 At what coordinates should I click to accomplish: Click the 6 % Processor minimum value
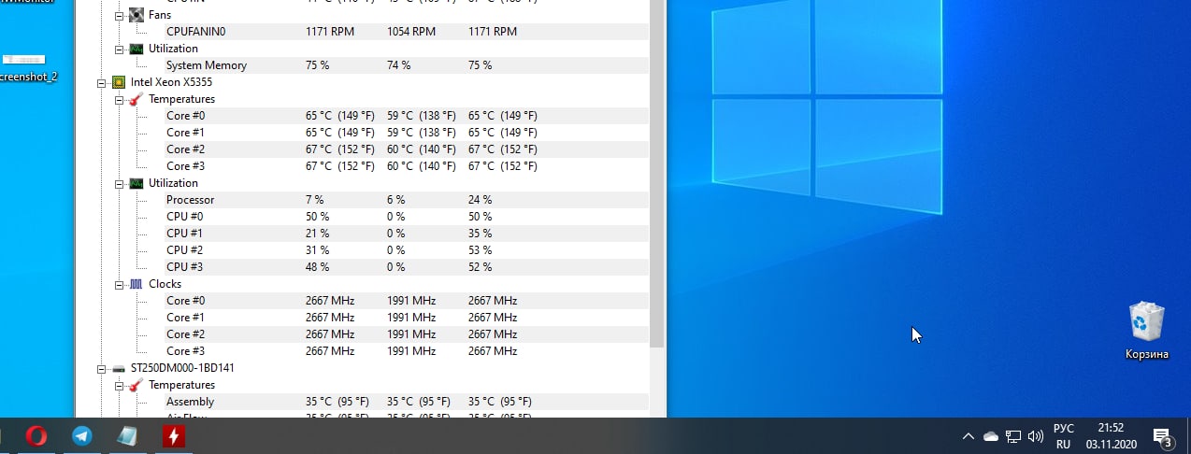click(x=395, y=200)
